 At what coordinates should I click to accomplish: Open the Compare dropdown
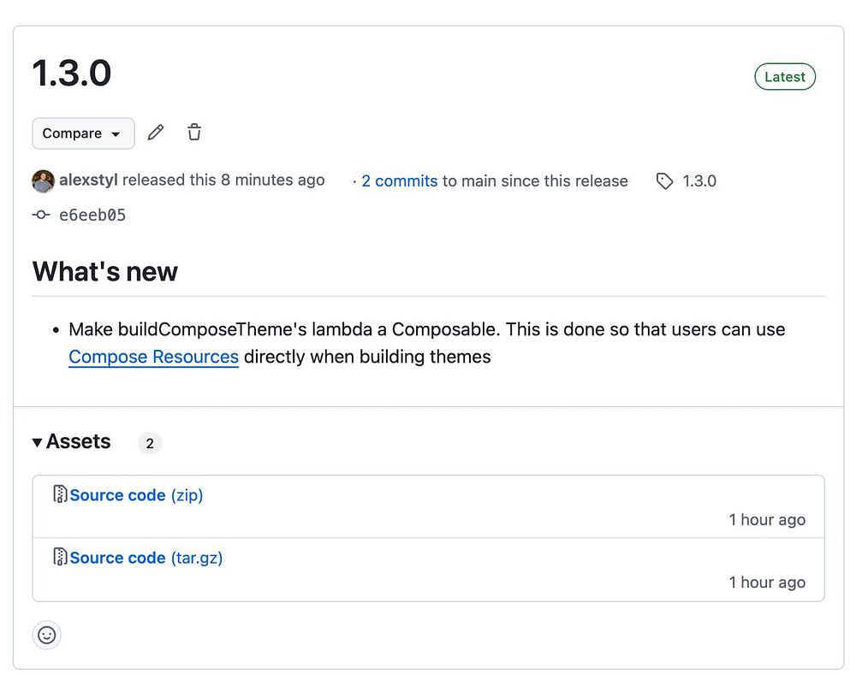coord(83,133)
